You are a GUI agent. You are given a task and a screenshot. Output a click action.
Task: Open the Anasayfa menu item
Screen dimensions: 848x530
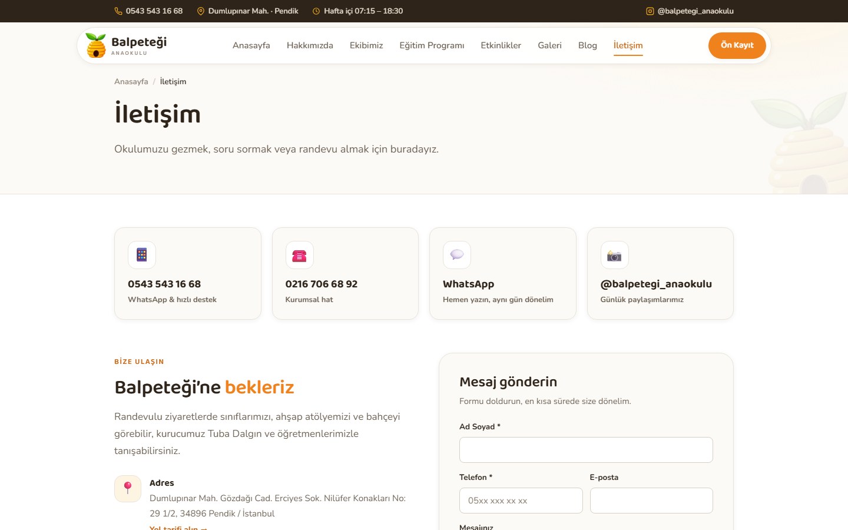(251, 45)
